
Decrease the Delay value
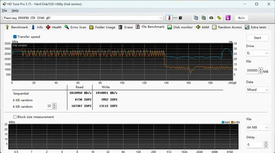(266, 146)
